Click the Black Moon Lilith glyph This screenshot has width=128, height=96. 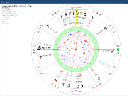click(73, 13)
